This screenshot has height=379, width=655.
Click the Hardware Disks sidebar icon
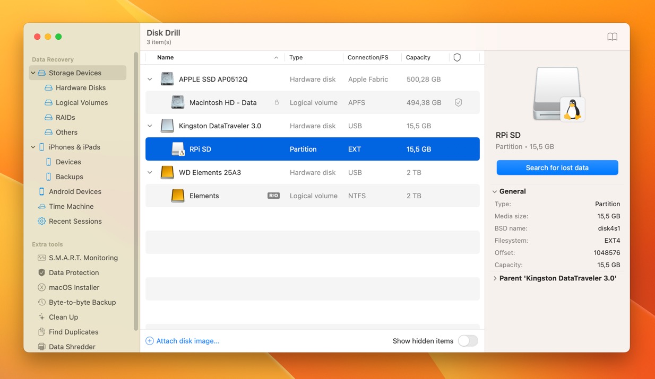point(48,88)
